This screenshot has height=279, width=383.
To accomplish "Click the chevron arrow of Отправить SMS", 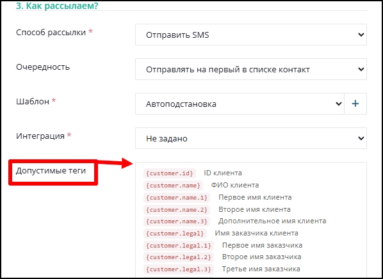I will 361,35.
